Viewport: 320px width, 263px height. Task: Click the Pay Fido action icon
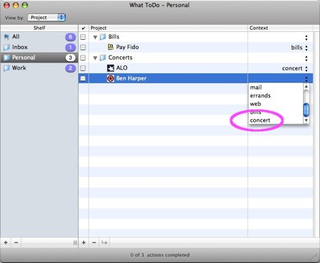(110, 47)
